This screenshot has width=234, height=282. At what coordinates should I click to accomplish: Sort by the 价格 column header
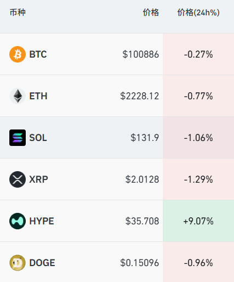(x=151, y=13)
